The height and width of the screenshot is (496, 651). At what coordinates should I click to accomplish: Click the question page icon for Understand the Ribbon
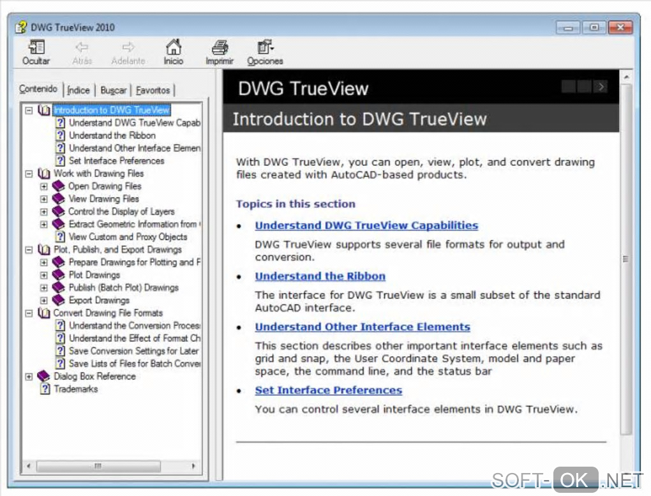(61, 135)
